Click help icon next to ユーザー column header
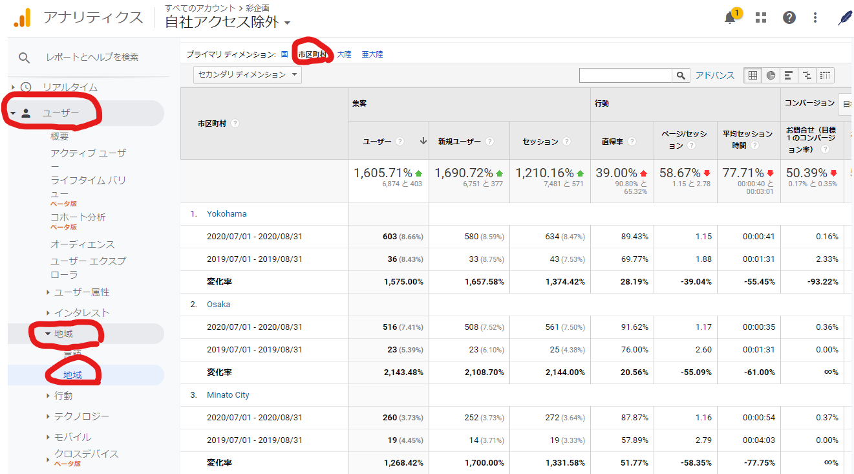The height and width of the screenshot is (474, 854). pos(400,142)
